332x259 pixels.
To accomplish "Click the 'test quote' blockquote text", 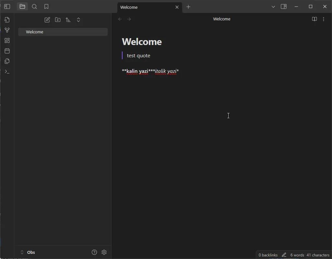I will pyautogui.click(x=138, y=56).
